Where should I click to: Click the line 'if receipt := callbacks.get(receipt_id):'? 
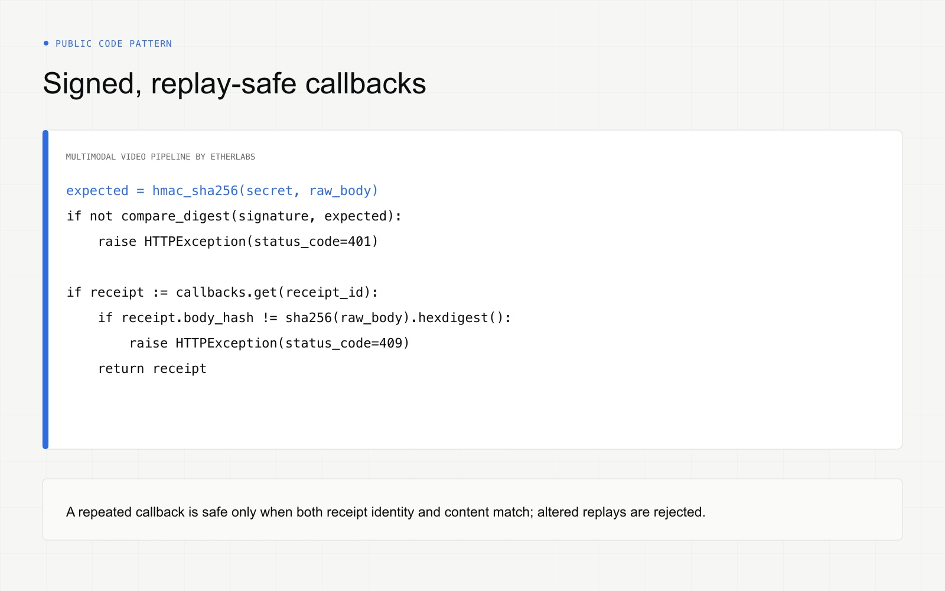[222, 293]
